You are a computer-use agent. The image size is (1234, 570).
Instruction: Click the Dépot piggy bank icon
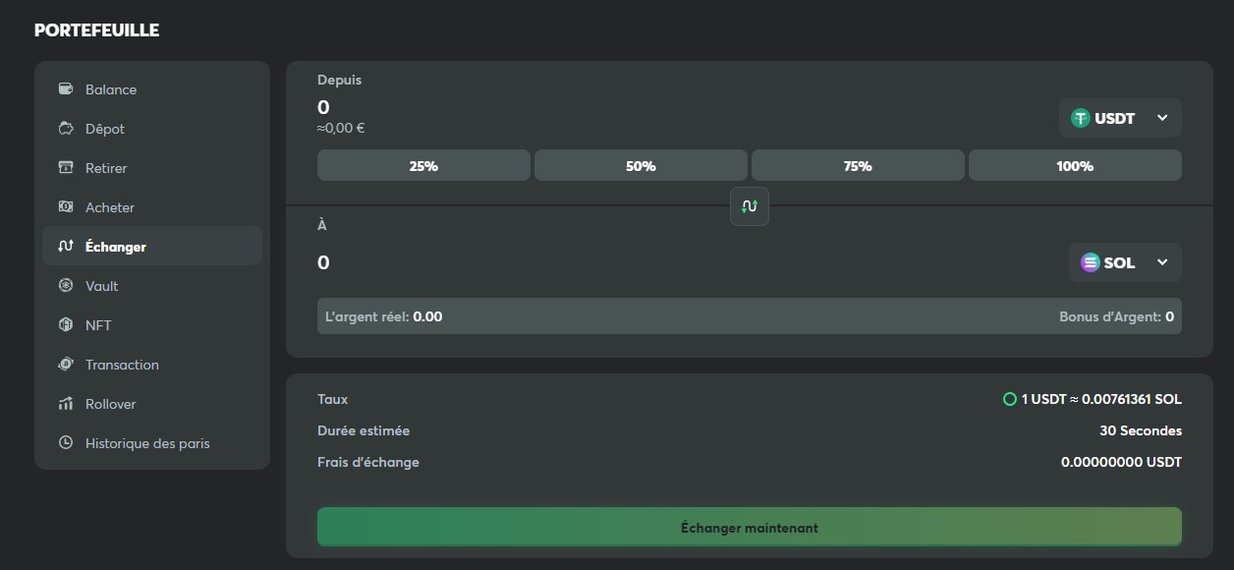[66, 129]
